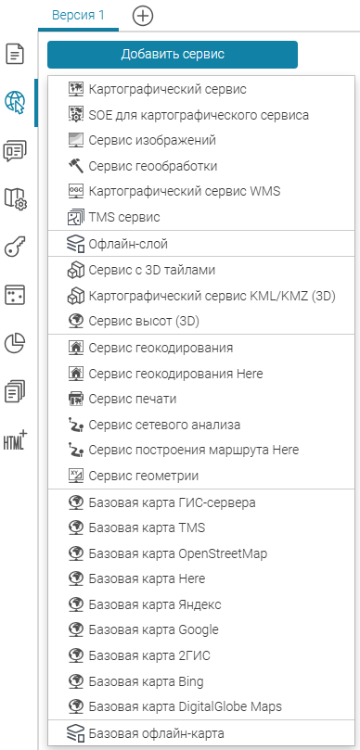Click the Добавить сервис button
Image resolution: width=360 pixels, height=750 pixels.
[173, 54]
